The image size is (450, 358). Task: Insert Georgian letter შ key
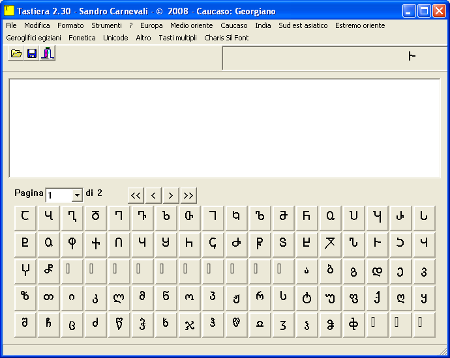[25, 325]
